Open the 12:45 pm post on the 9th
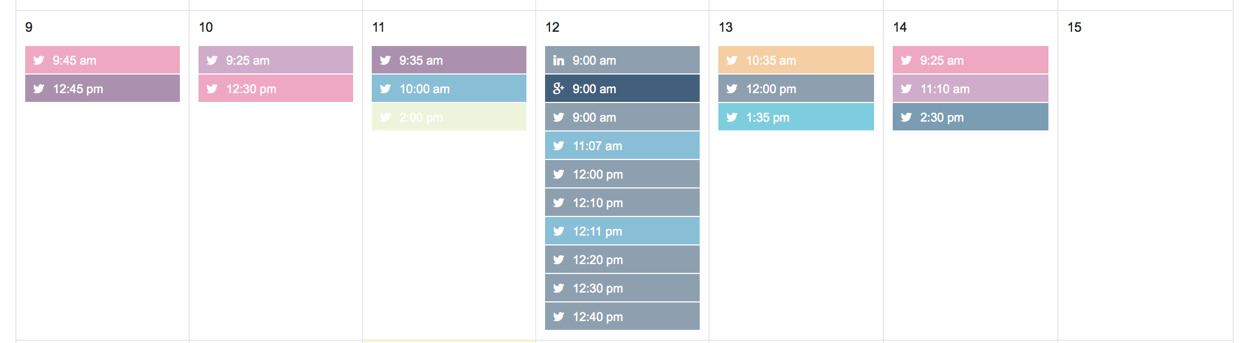 (x=103, y=89)
